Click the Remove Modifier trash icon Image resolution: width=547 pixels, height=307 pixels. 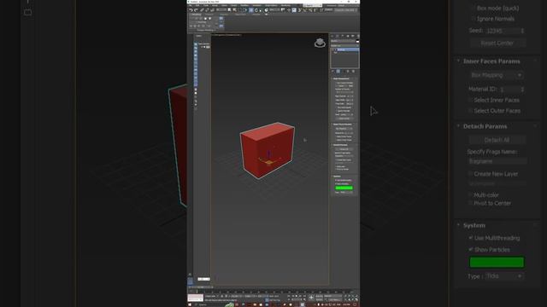(348, 71)
